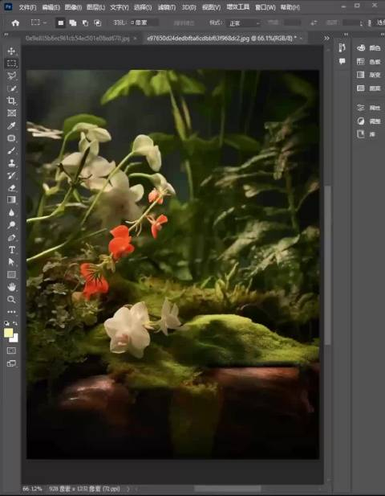Open the selection style dropdown

point(244,23)
